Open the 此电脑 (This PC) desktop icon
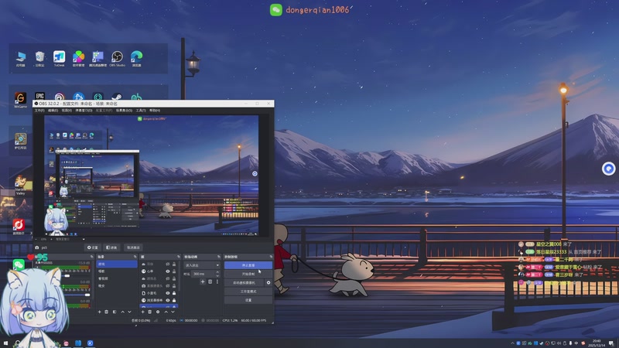 point(21,59)
